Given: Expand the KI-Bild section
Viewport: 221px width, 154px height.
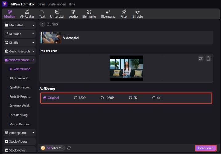Looking at the screenshot, I should [x=20, y=43].
